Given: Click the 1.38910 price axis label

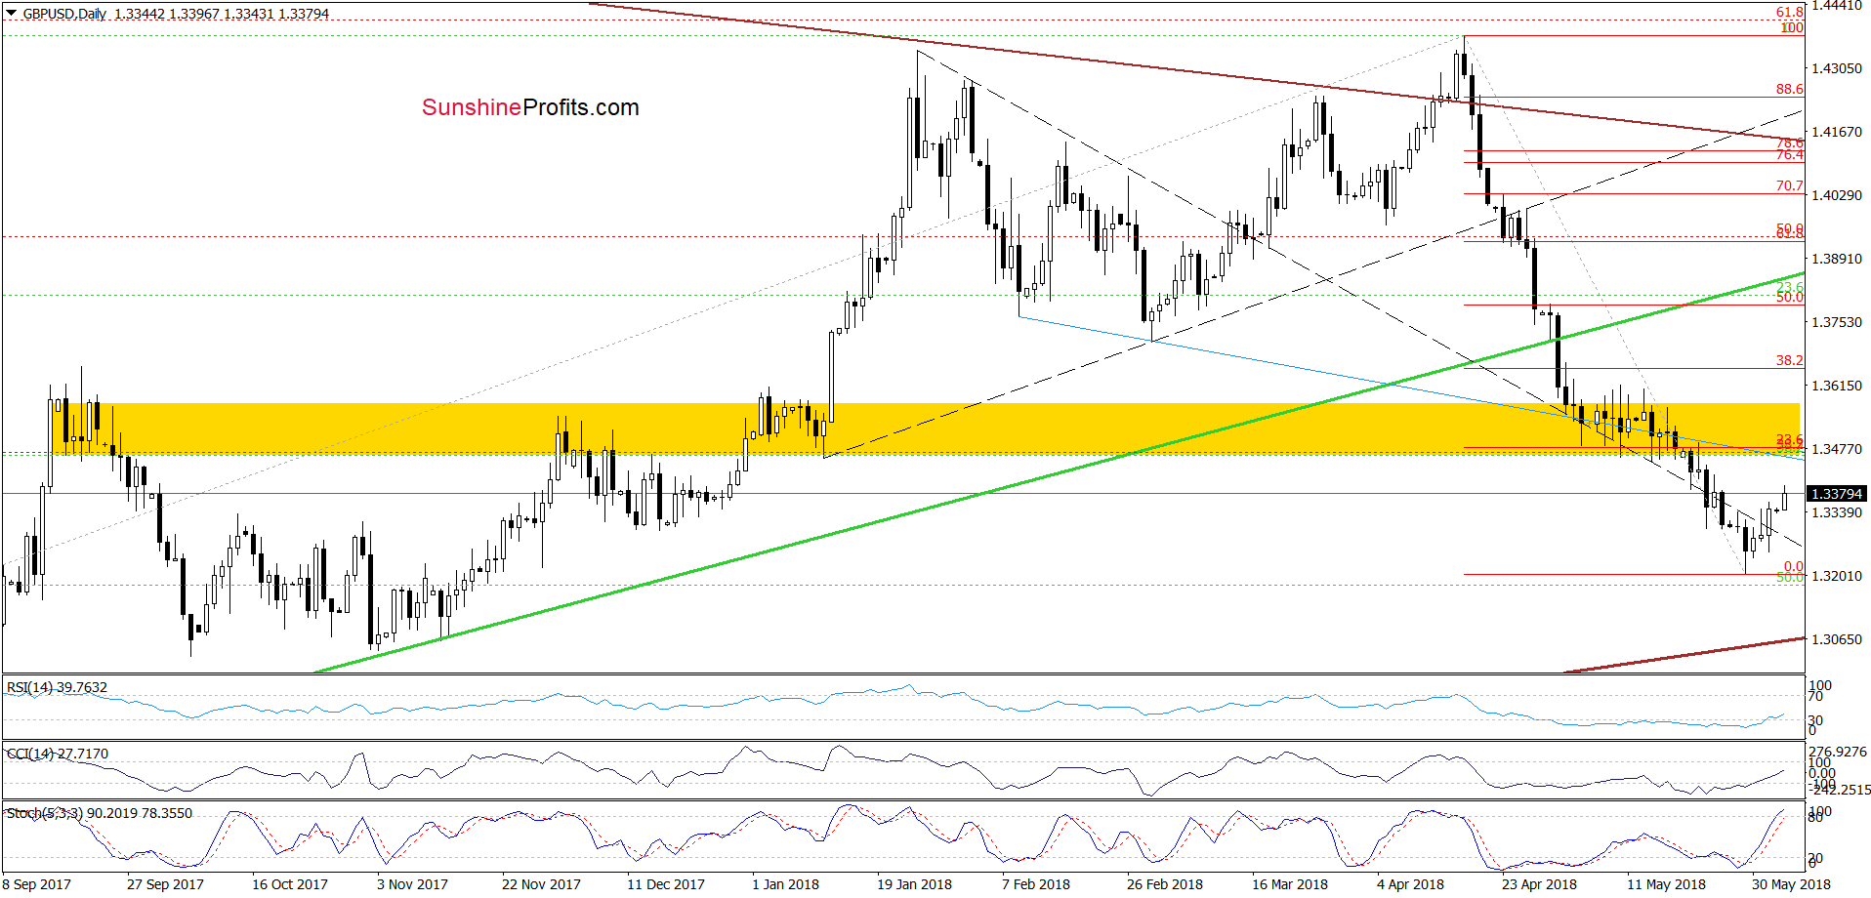Looking at the screenshot, I should pos(1837,259).
